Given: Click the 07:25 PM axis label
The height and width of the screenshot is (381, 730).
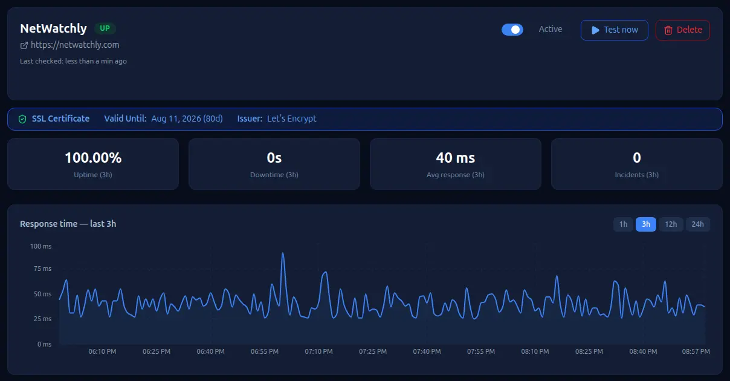Looking at the screenshot, I should [373, 351].
